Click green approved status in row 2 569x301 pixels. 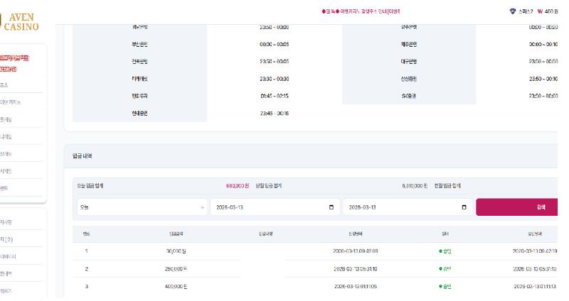pyautogui.click(x=446, y=268)
